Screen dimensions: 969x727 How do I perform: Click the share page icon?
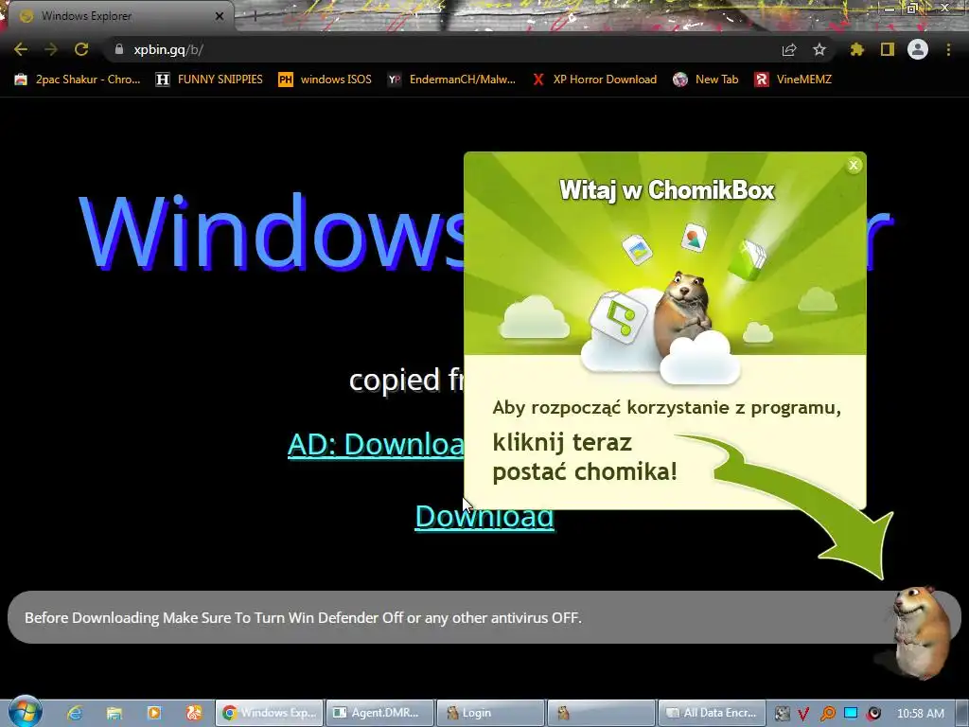point(789,49)
